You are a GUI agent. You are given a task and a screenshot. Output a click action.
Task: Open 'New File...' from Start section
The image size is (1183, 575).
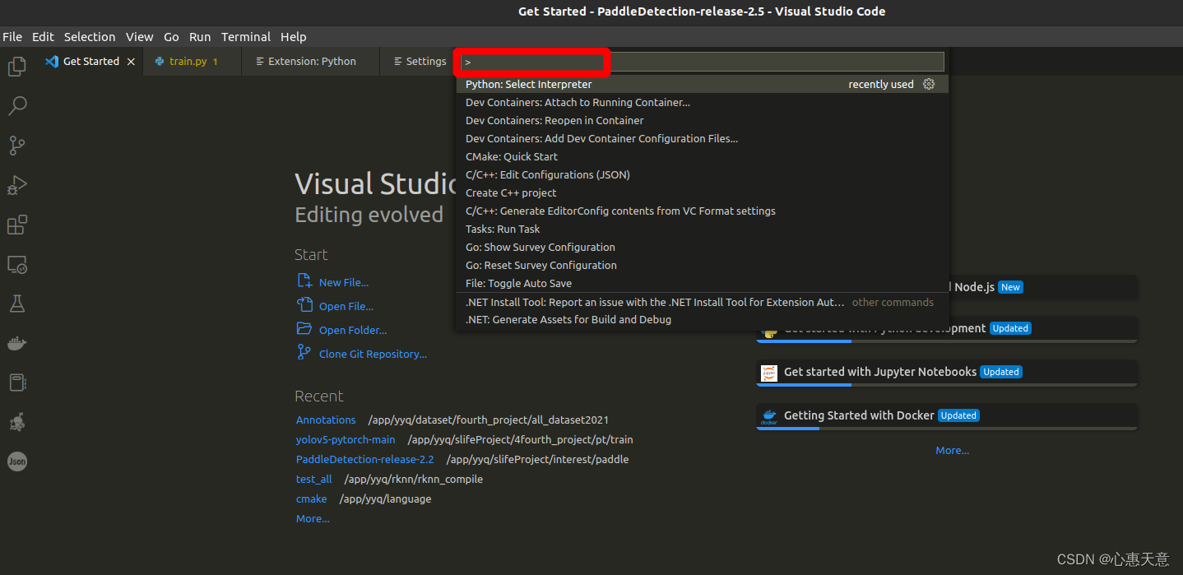[x=342, y=281]
